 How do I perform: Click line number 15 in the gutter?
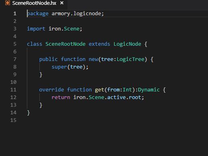click(13, 120)
